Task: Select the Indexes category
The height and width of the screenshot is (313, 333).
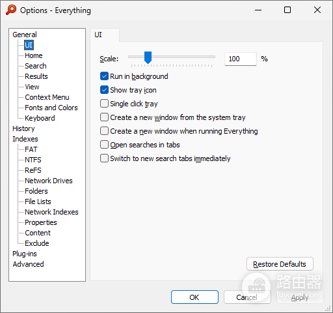Action: click(25, 139)
